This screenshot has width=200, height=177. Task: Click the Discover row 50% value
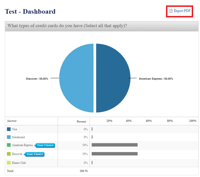[x=85, y=154]
